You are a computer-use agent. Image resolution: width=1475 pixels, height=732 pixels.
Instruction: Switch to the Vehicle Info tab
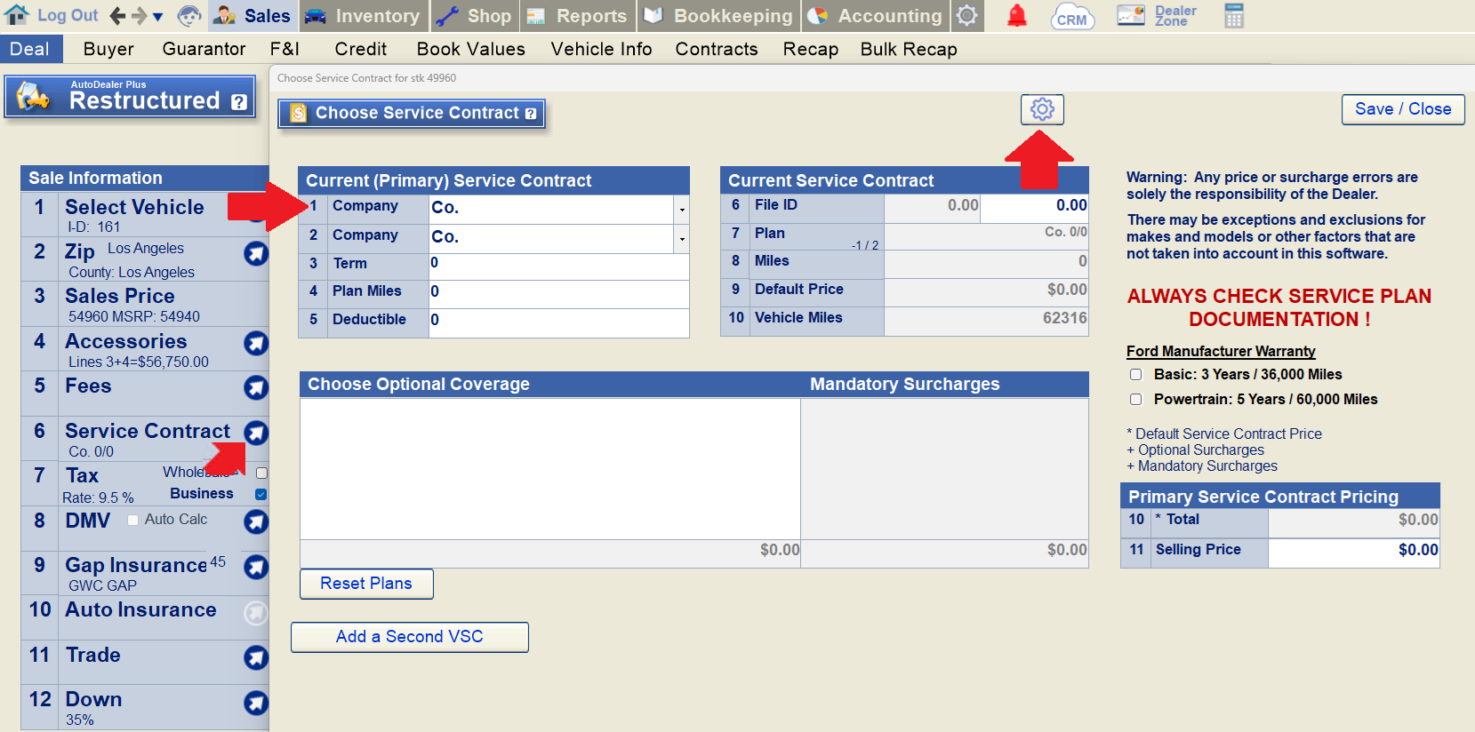pos(601,49)
